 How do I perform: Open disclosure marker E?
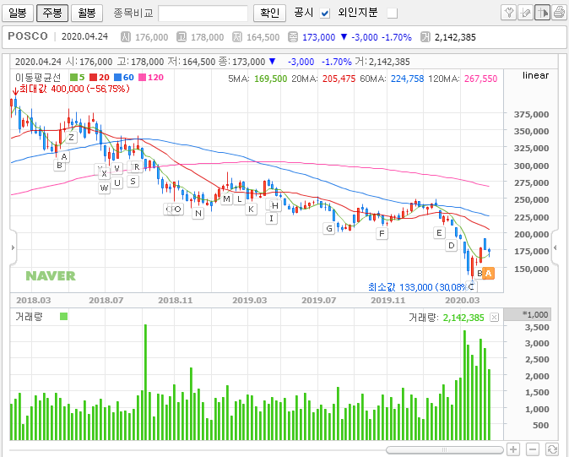pyautogui.click(x=439, y=232)
